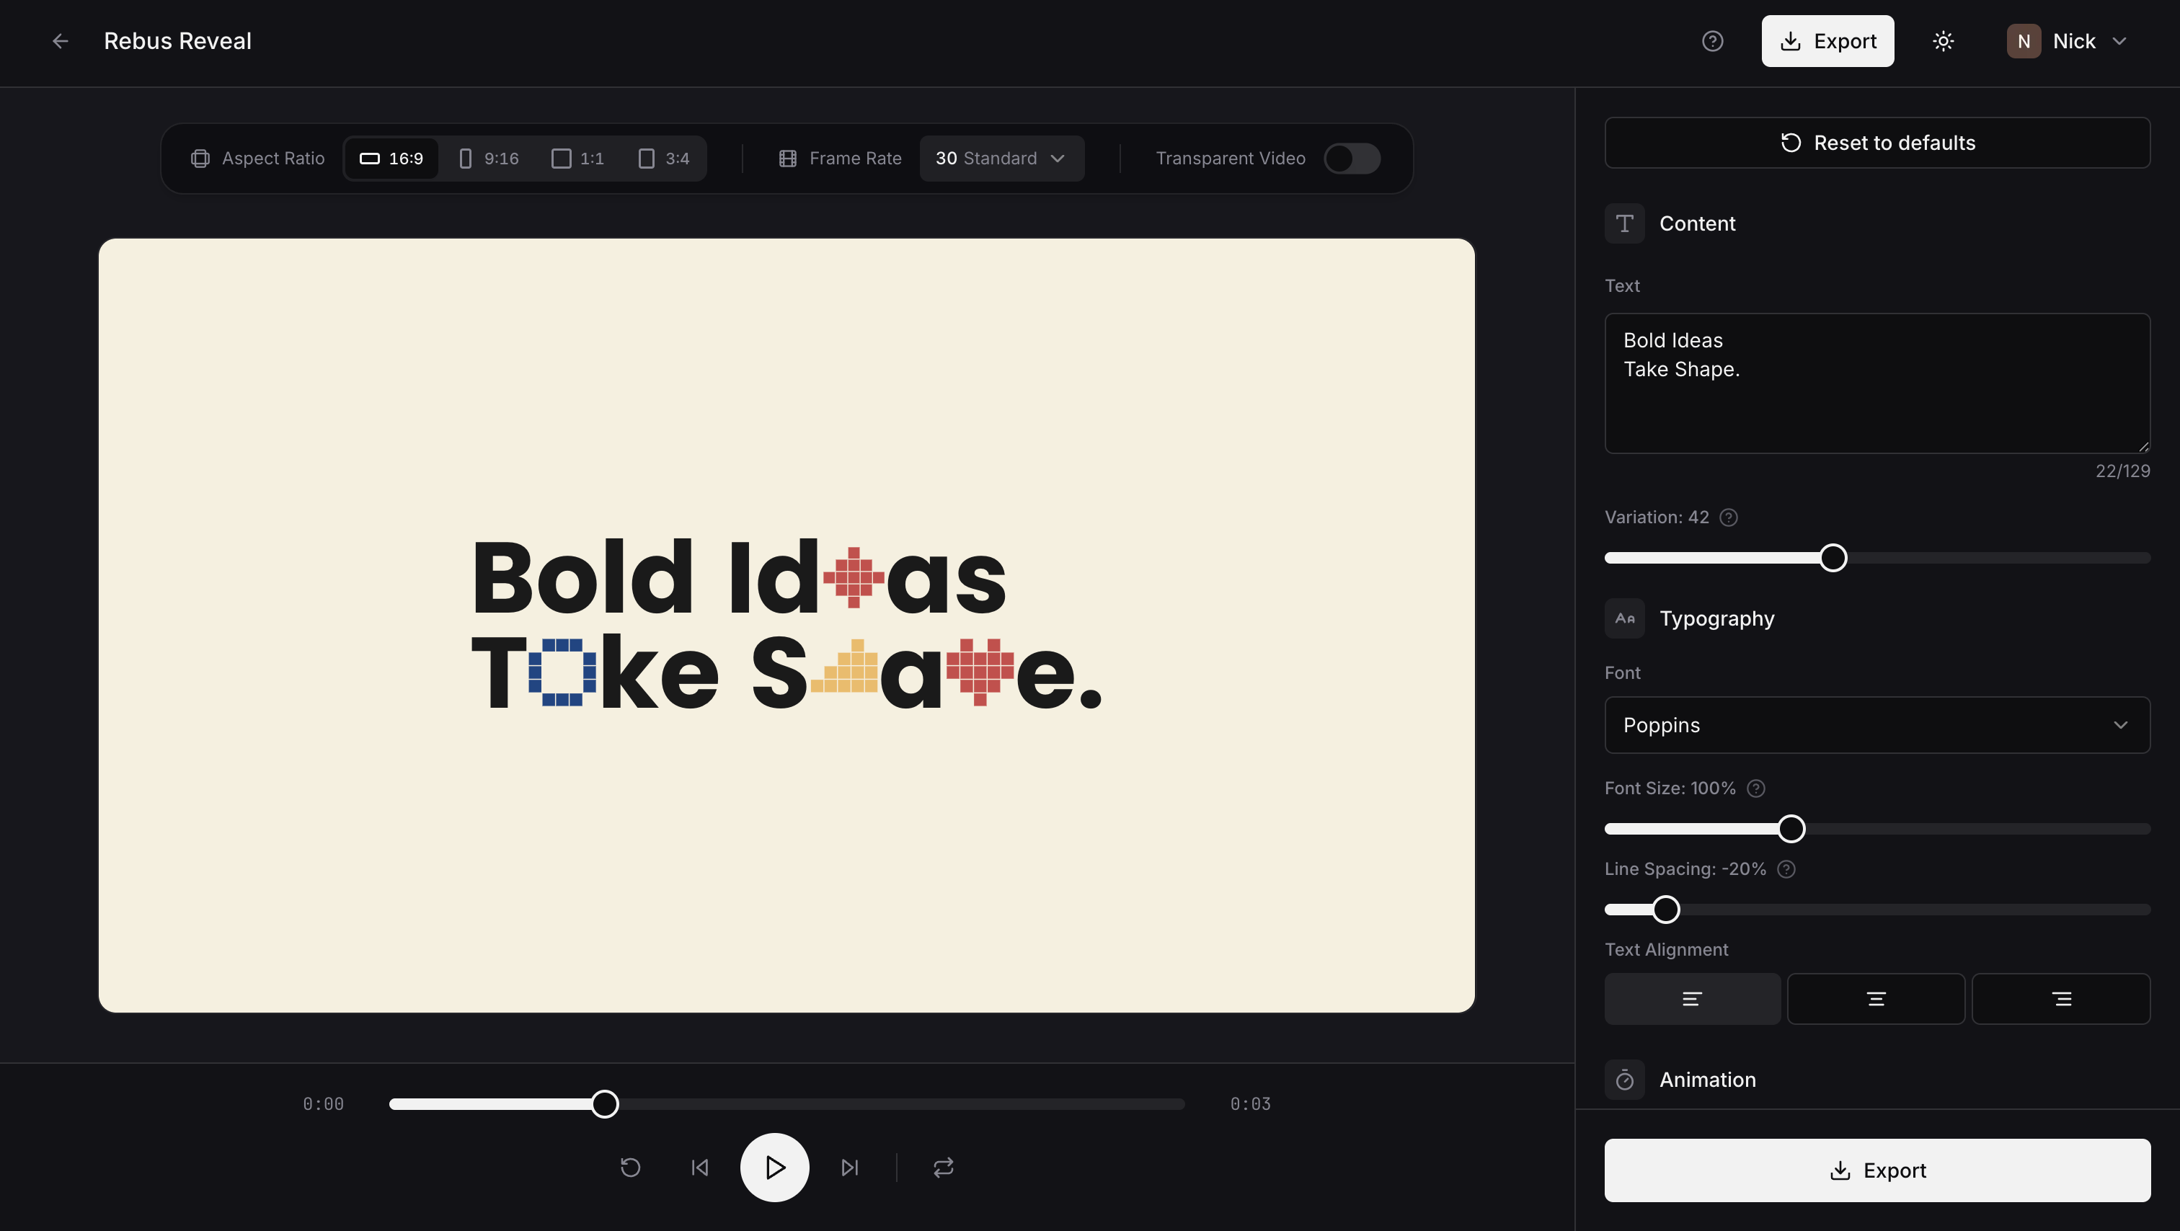The height and width of the screenshot is (1231, 2180).
Task: Click the timeline playhead scrubber
Action: click(604, 1104)
